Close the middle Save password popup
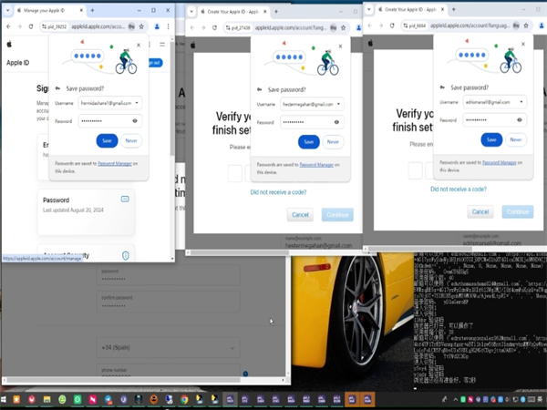Viewport: 547px width, 410px height. pyautogui.click(x=340, y=46)
